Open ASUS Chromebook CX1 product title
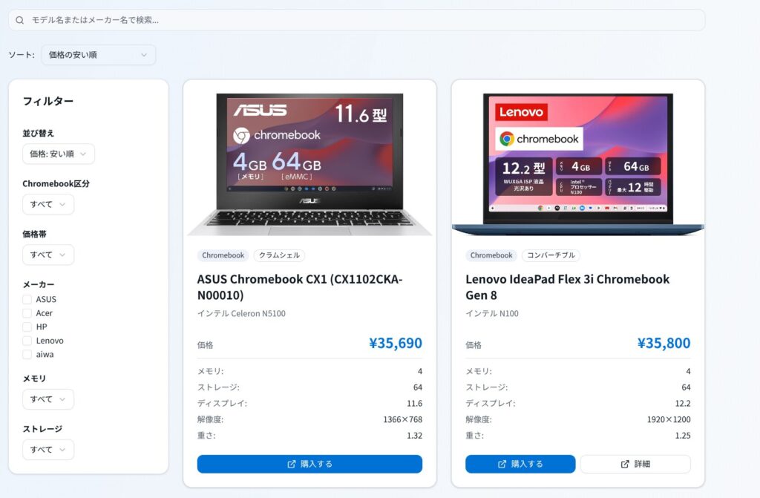Viewport: 760px width, 498px height. click(300, 286)
